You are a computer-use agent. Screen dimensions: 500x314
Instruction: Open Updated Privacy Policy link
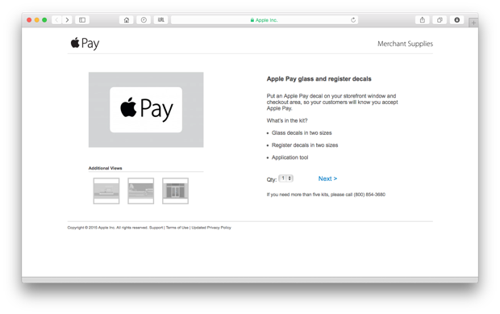tap(211, 228)
